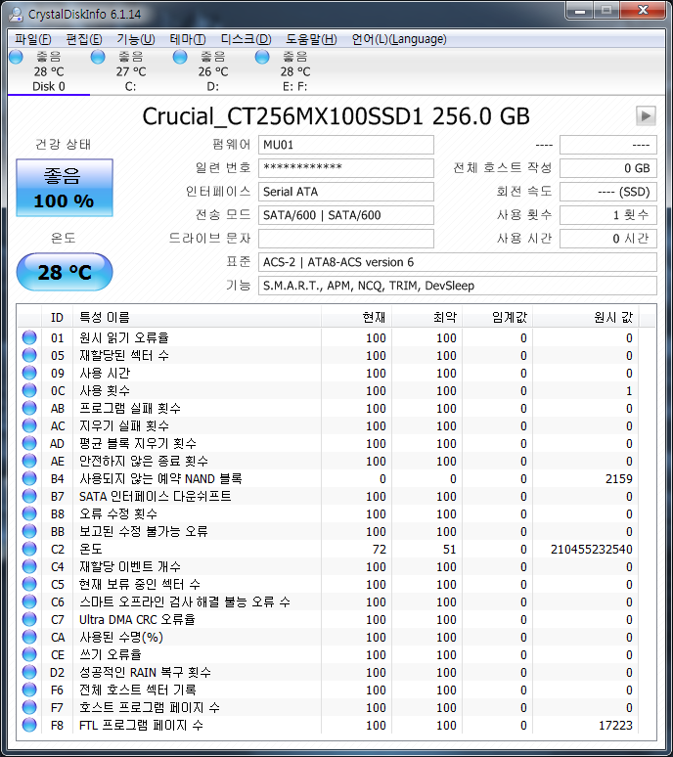Select the Ultra DMA CRC 오류율 row name

[x=137, y=619]
